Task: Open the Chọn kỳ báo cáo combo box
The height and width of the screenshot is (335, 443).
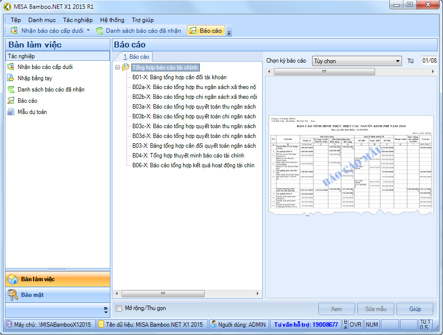Action: tap(357, 61)
